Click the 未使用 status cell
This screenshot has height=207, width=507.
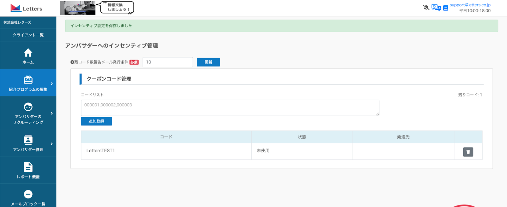(x=302, y=151)
